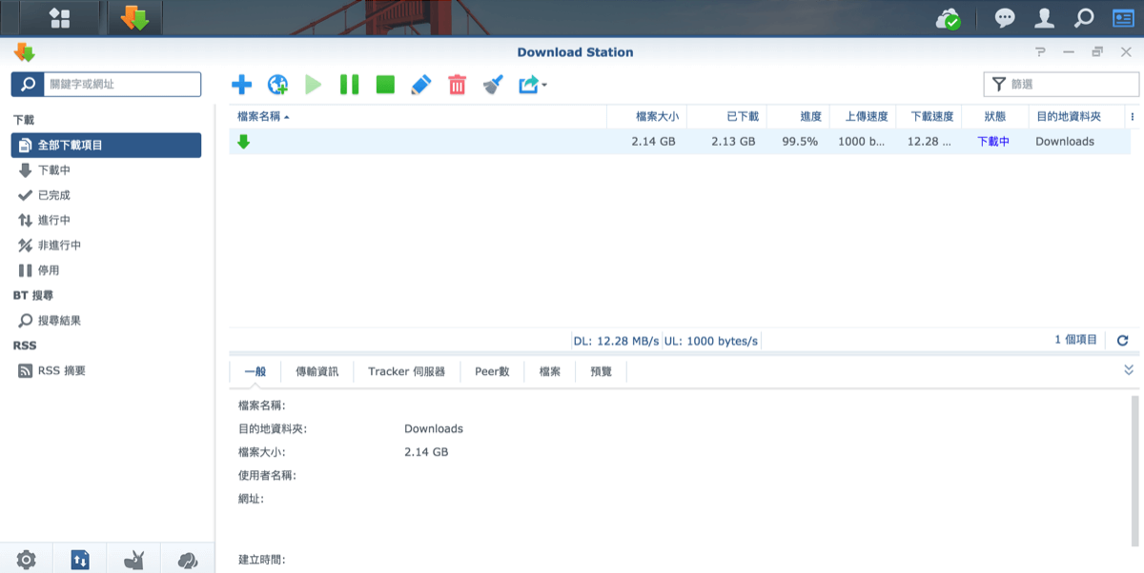Collapse the details panel with double chevron
Viewport: 1144px width, 573px height.
click(1129, 370)
